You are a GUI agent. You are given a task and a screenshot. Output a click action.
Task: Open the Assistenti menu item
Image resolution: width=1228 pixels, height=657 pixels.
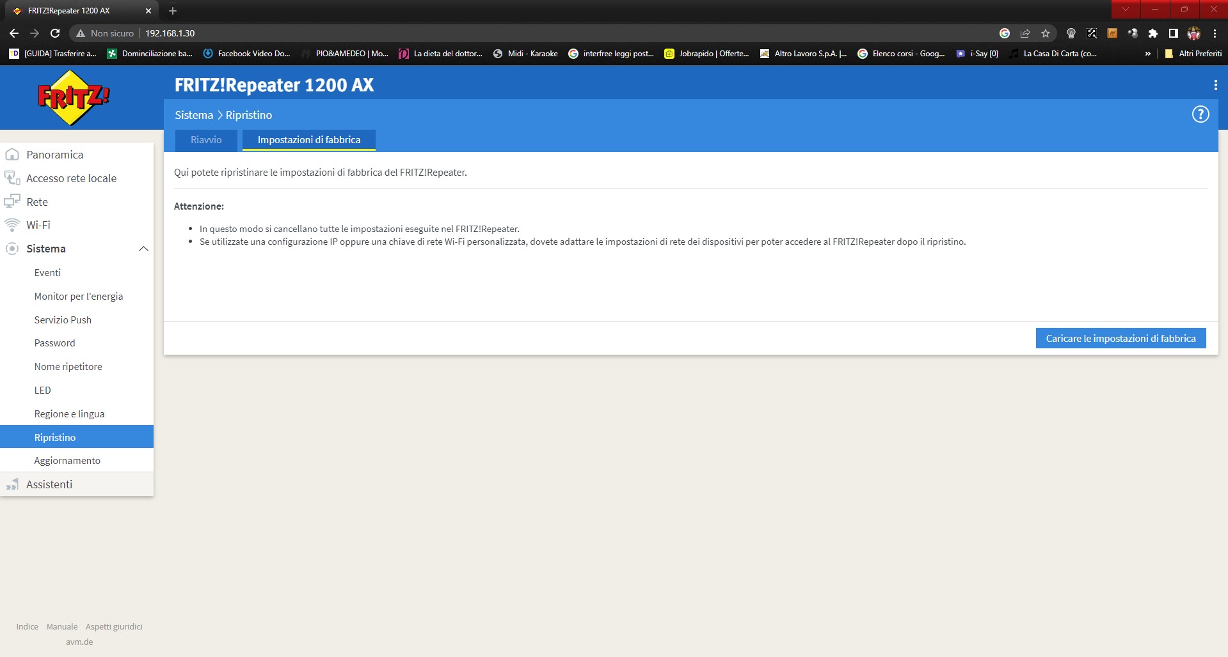click(77, 484)
